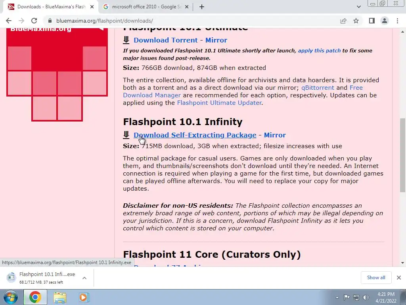The width and height of the screenshot is (406, 305).
Task: Click the page vertical scrollbar thumb
Action: (403, 155)
